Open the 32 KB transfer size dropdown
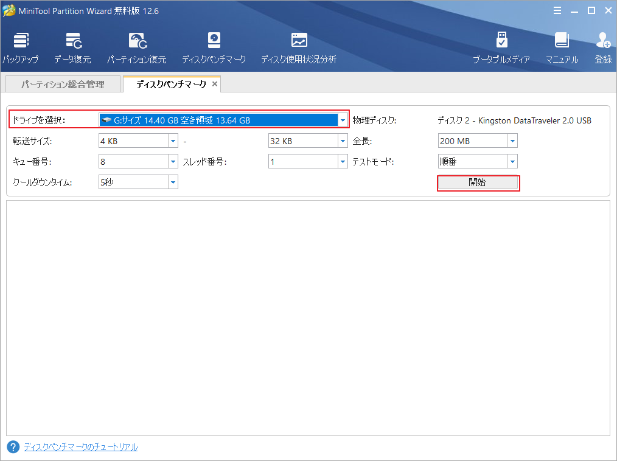617x461 pixels. click(x=342, y=140)
